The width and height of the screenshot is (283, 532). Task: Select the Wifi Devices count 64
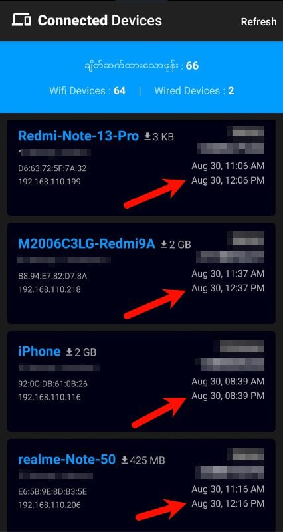(120, 91)
